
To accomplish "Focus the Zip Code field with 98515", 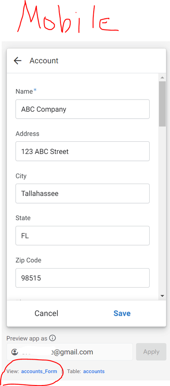I will tap(82, 278).
